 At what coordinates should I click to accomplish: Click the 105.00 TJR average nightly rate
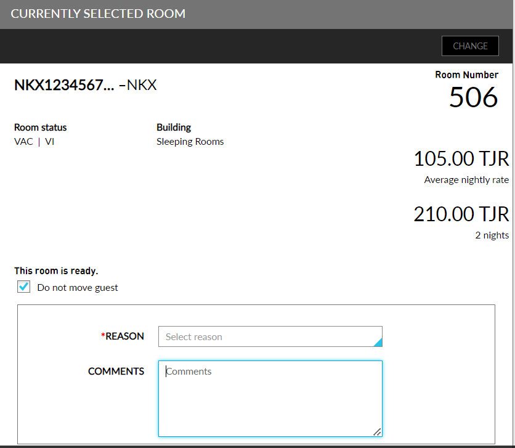[x=461, y=158]
